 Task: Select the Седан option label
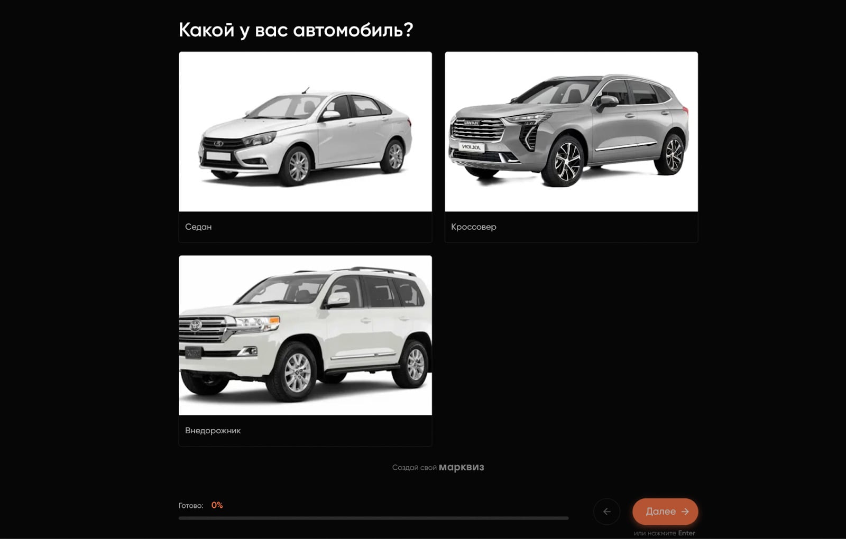click(198, 227)
